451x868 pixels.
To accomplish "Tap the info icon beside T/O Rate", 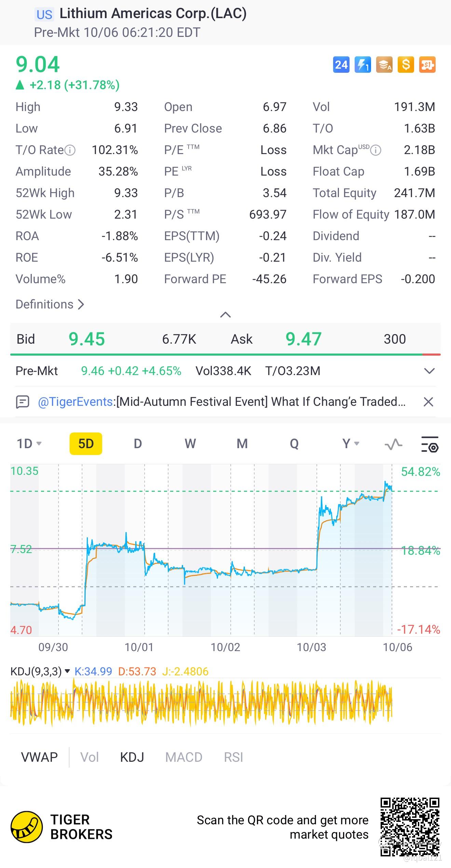I will point(70,150).
